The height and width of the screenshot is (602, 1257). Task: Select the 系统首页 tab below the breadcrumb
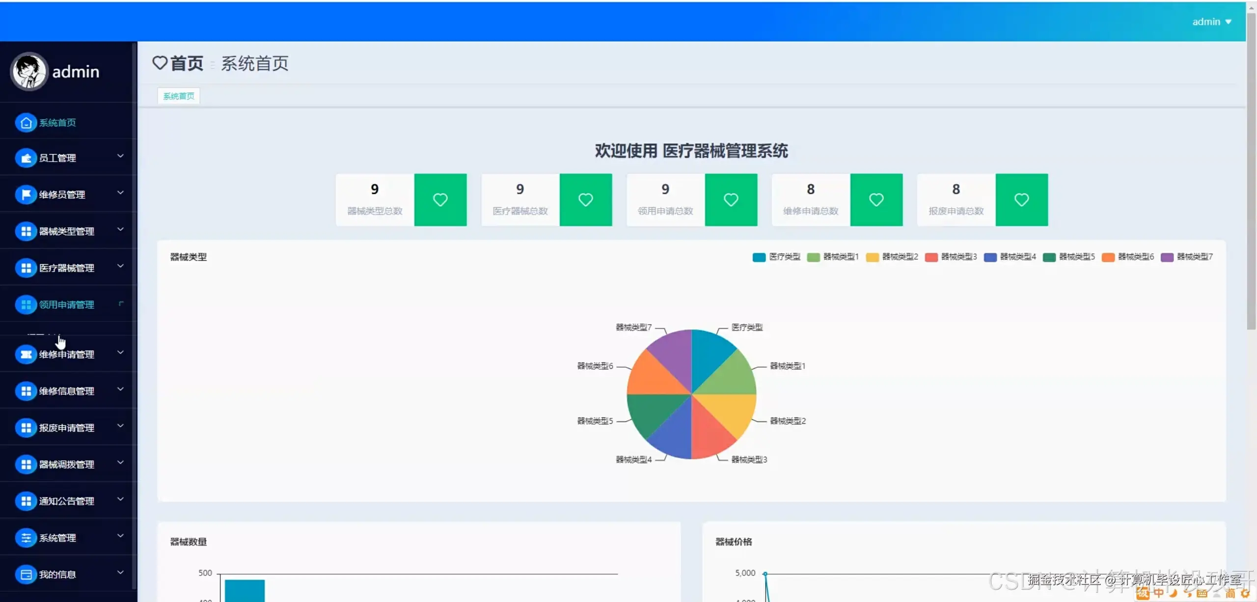(179, 96)
